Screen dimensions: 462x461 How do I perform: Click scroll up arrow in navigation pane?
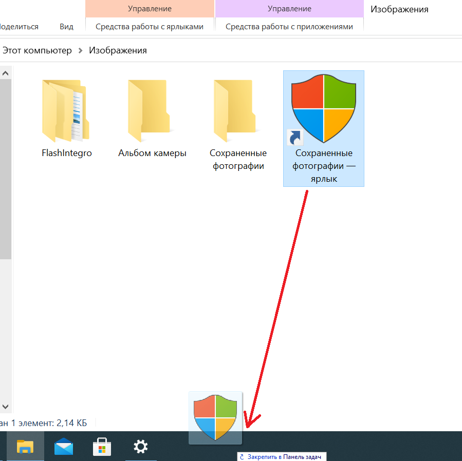[5, 73]
